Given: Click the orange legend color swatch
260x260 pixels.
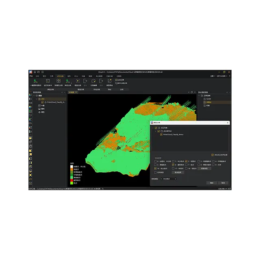Looking at the screenshot, I should [x=71, y=169].
